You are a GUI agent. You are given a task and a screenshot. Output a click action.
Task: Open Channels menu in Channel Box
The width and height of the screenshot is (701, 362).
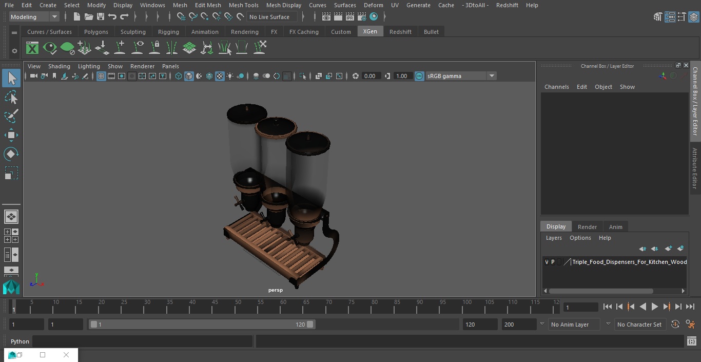pyautogui.click(x=556, y=87)
